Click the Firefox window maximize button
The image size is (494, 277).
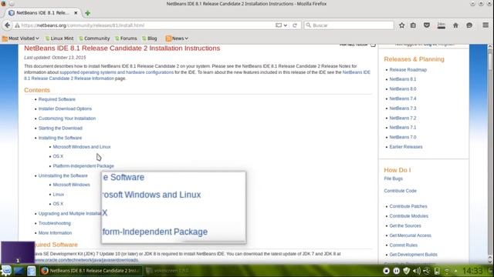(x=481, y=3)
